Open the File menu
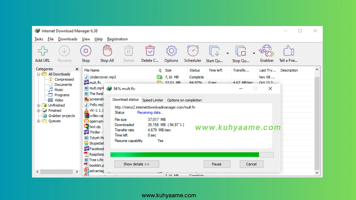The height and width of the screenshot is (200, 356). [51, 39]
